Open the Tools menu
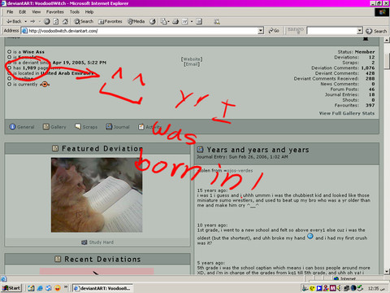Image resolution: width=390 pixels, height=293 pixels. 75,12
